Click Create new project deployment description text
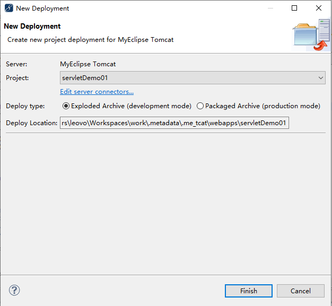 [x=90, y=40]
